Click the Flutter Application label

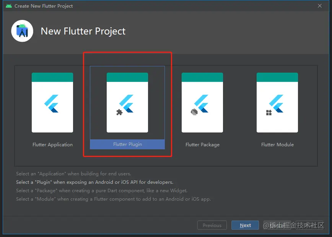(52, 145)
